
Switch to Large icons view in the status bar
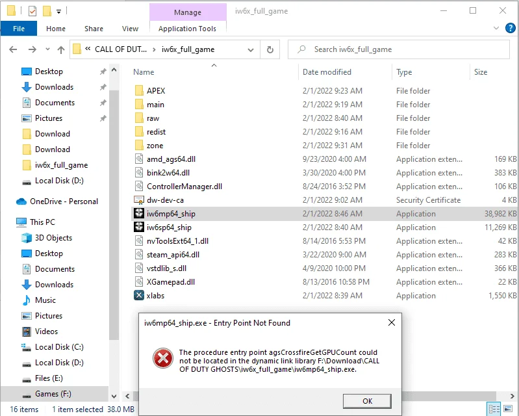tap(508, 409)
